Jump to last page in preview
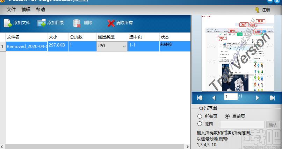This screenshot has width=282, height=149. (272, 98)
